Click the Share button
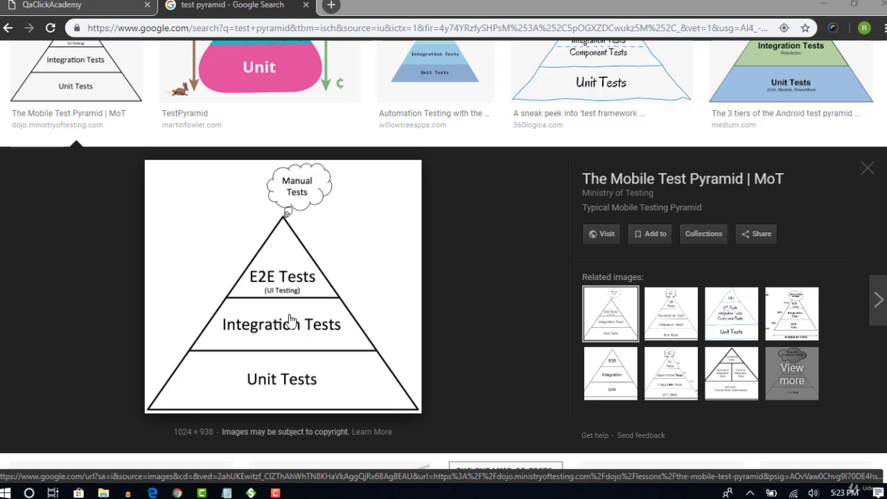Viewport: 887px width, 499px height. pyautogui.click(x=756, y=234)
